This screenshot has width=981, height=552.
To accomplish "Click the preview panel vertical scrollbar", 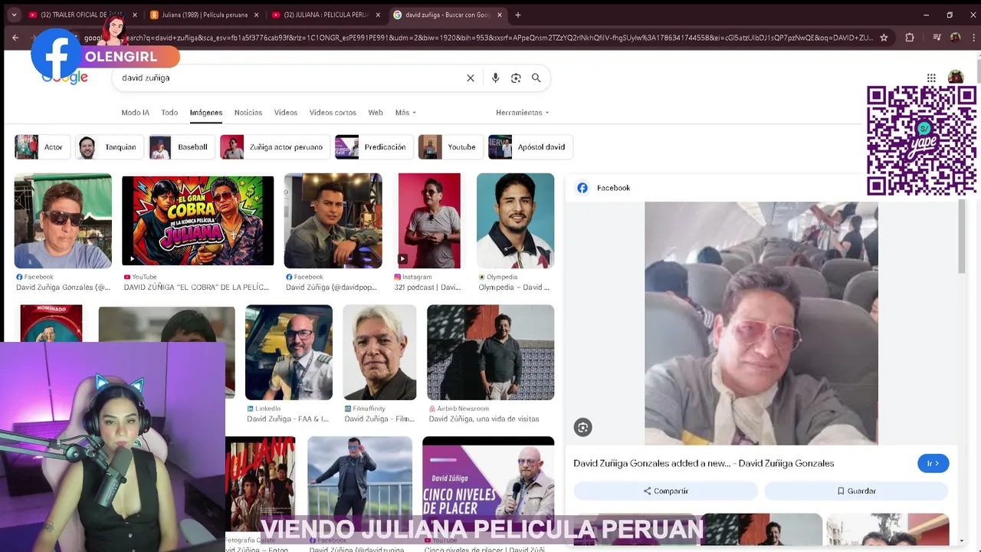I will (962, 238).
